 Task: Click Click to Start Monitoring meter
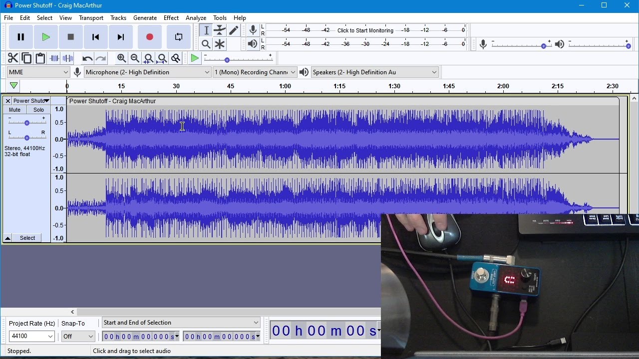point(365,30)
